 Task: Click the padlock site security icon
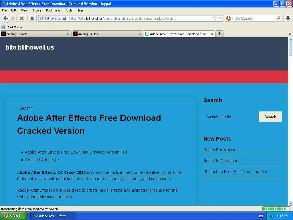click(65, 18)
